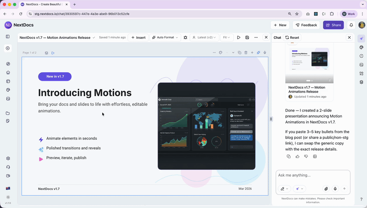This screenshot has width=367, height=208.
Task: Close the Chat panel
Action: tap(349, 37)
